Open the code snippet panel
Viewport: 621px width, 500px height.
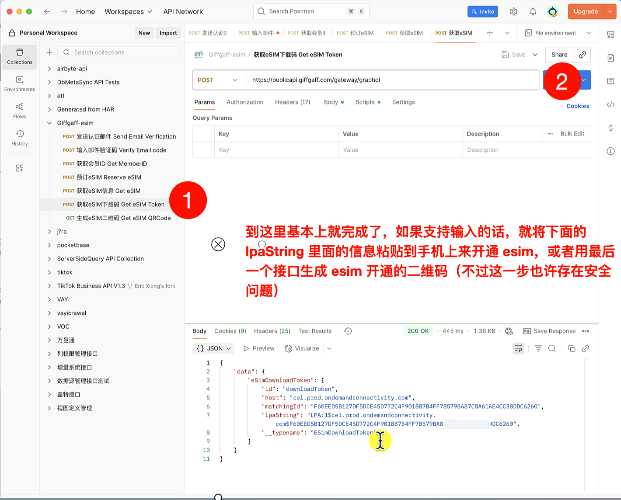[x=611, y=104]
